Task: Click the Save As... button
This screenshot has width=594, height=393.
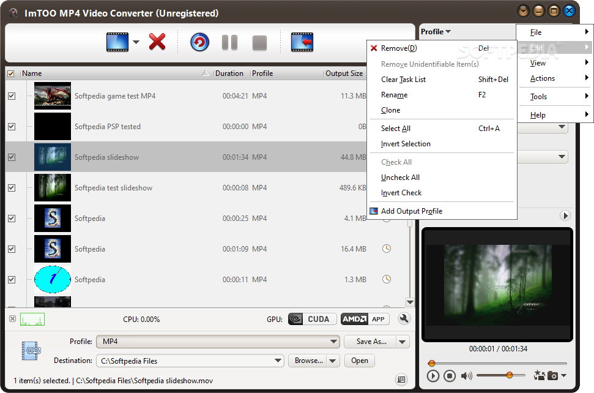Action: (371, 342)
